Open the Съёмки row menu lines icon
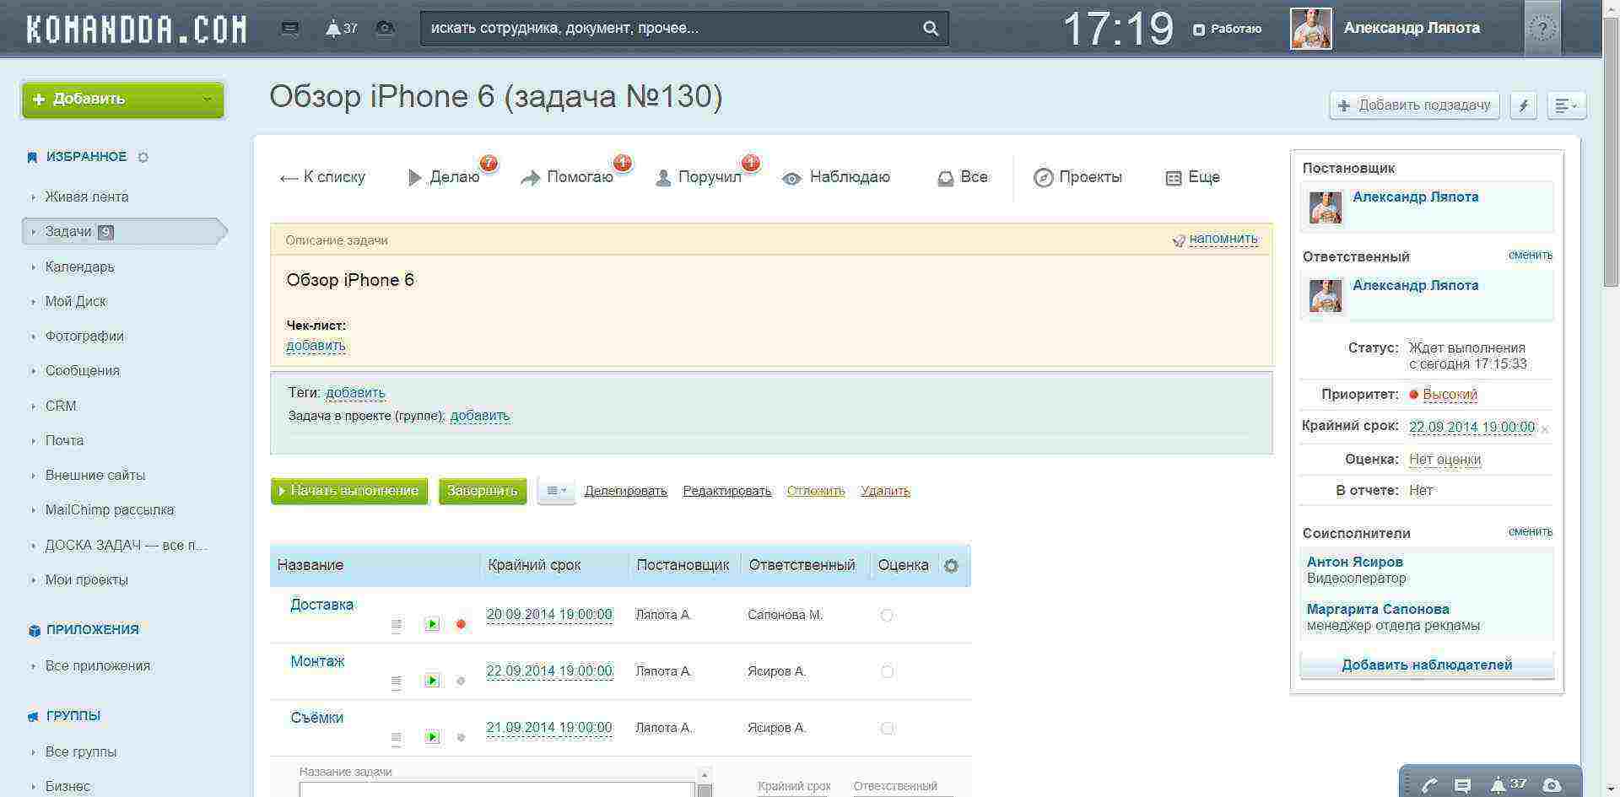 [396, 738]
